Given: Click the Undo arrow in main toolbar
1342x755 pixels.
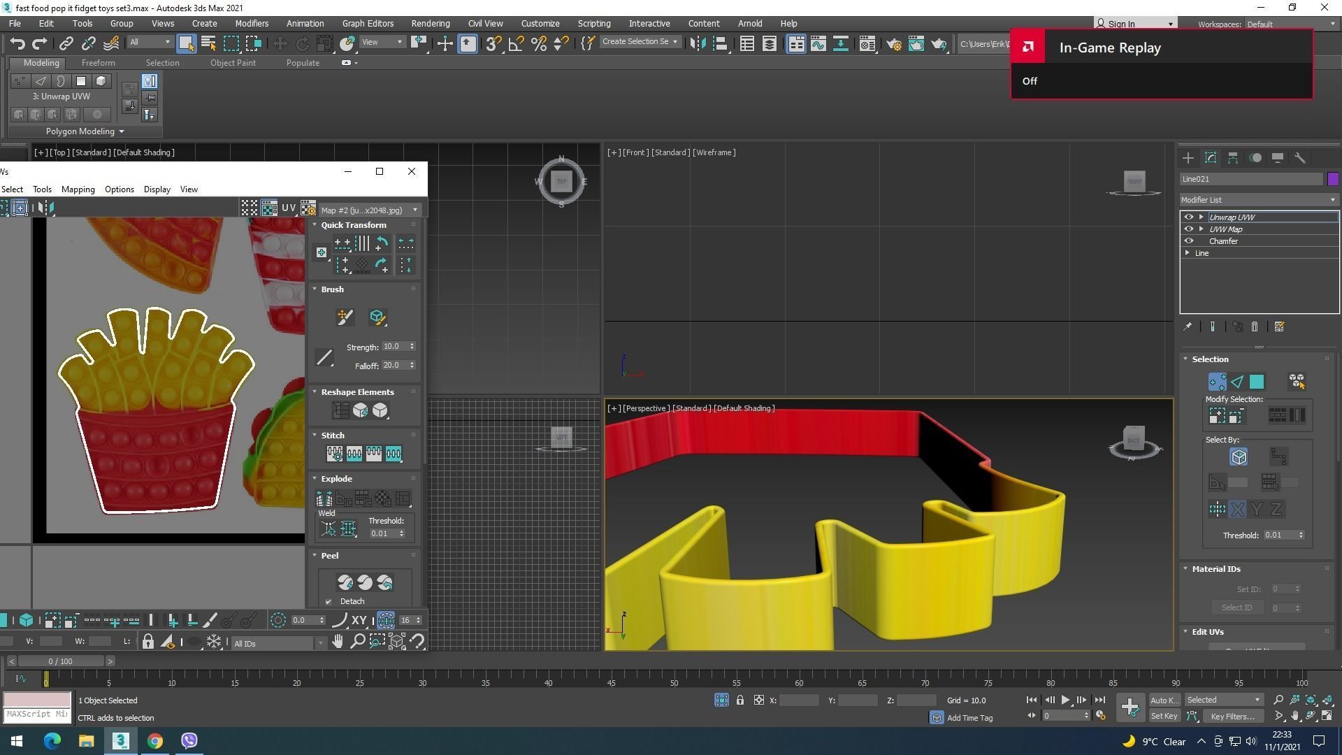Looking at the screenshot, I should click(x=17, y=44).
